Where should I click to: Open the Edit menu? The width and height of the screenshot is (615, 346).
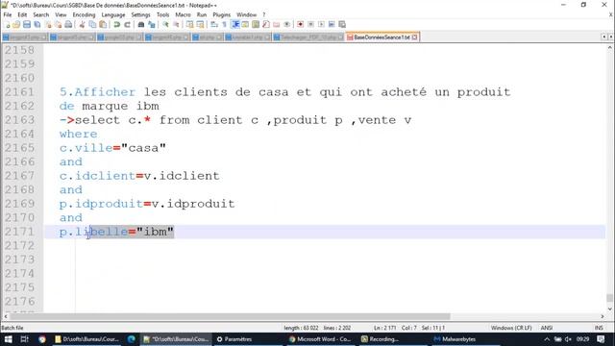(22, 14)
